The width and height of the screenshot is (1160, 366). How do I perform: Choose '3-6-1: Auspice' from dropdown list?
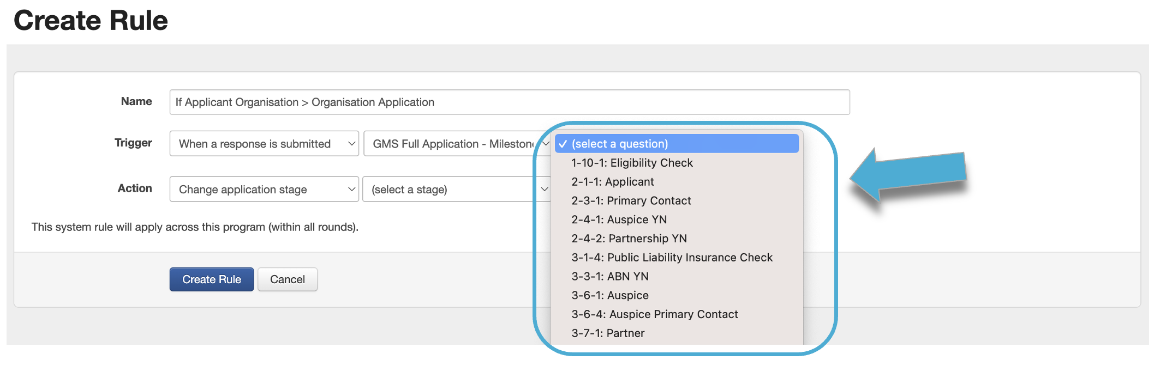pos(609,296)
